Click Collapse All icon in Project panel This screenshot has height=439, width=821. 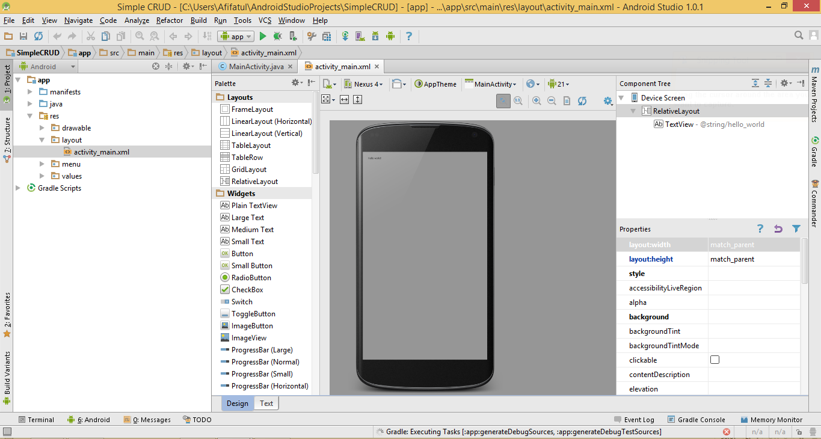pos(169,67)
